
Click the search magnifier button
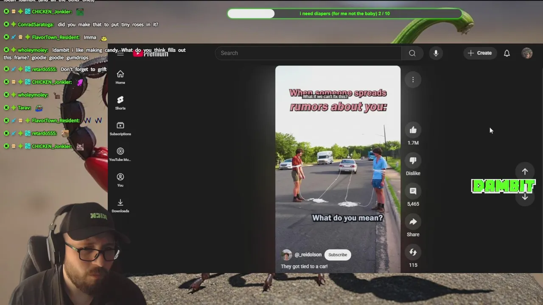click(x=412, y=53)
